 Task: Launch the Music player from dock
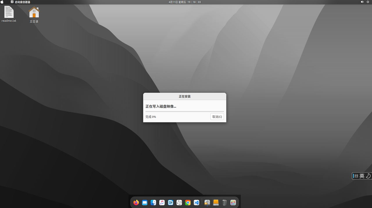(x=162, y=202)
